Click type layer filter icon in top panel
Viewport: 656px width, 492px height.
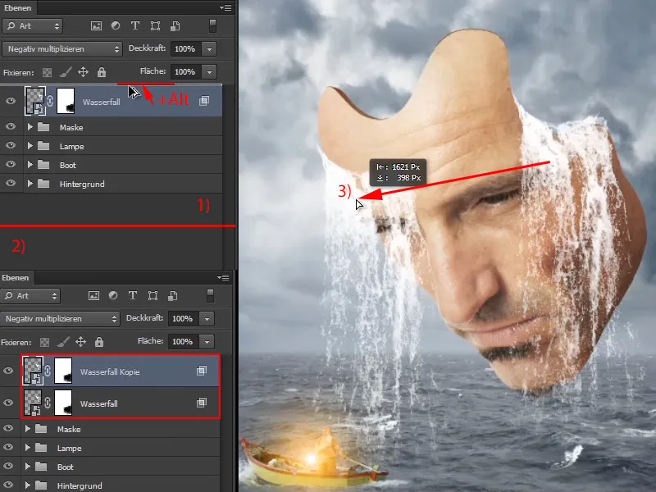click(x=135, y=26)
